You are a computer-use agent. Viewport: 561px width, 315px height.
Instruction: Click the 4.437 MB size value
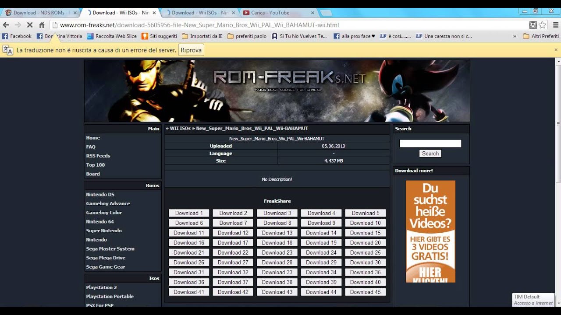click(x=334, y=161)
